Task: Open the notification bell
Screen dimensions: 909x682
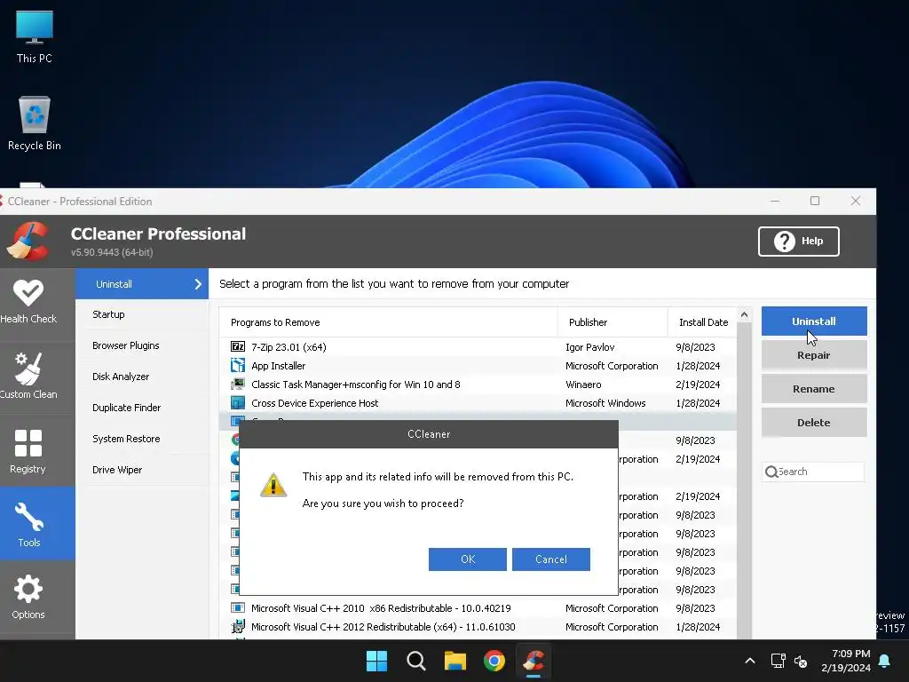Action: click(885, 661)
